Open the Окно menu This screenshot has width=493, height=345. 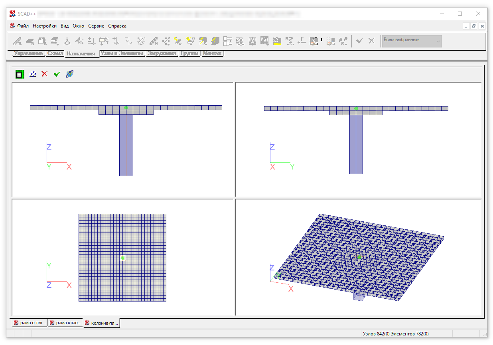click(x=78, y=26)
